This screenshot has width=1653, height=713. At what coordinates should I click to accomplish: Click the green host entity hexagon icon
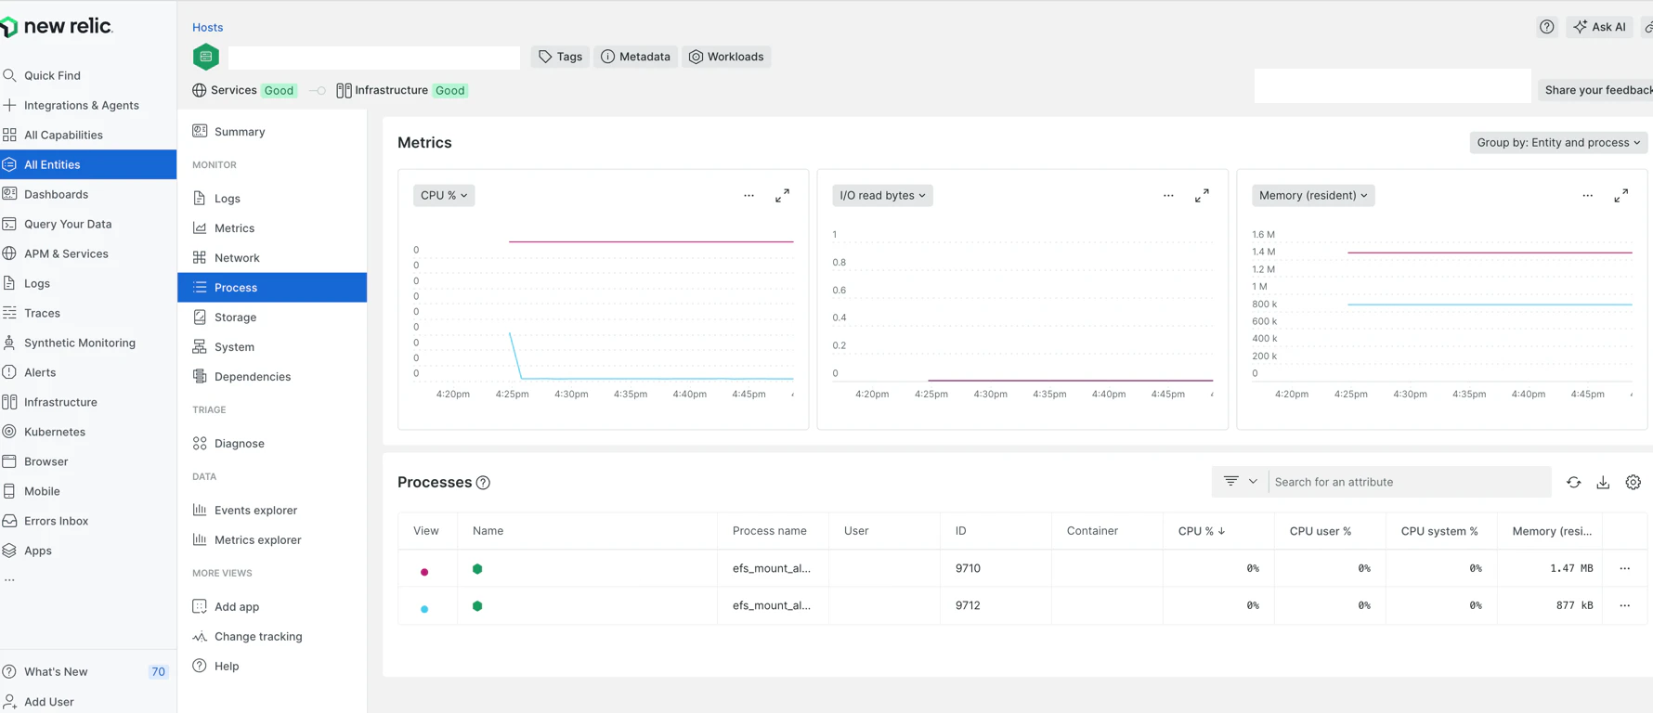click(206, 57)
